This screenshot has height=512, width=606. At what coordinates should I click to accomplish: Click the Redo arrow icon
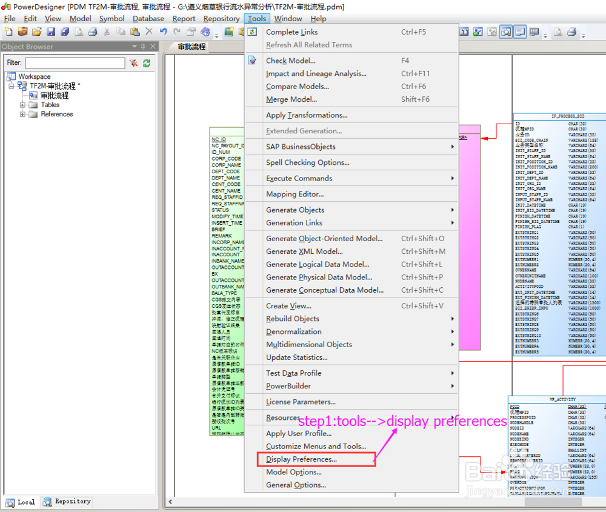[x=177, y=32]
